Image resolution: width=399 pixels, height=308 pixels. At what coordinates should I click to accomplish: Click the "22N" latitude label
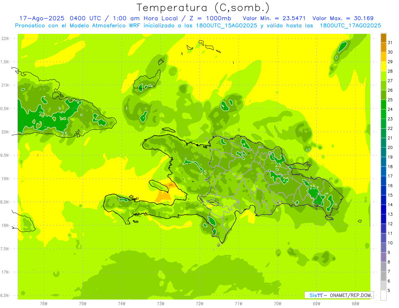point(5,39)
